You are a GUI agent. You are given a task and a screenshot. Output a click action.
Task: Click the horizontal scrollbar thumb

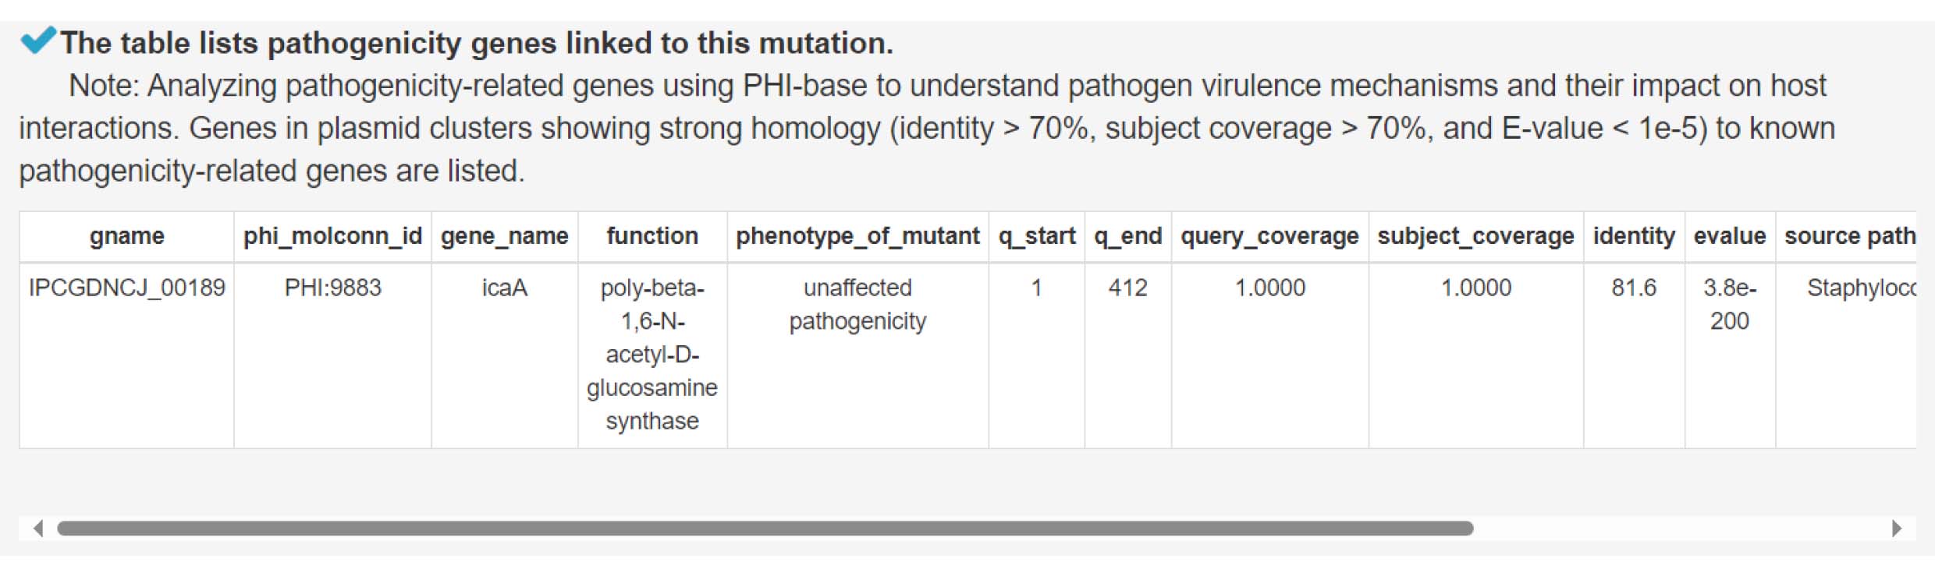pos(765,528)
